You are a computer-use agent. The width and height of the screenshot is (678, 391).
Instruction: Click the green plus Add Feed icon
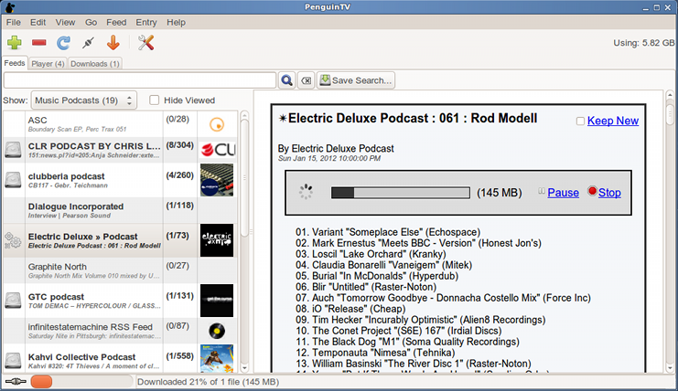(15, 43)
